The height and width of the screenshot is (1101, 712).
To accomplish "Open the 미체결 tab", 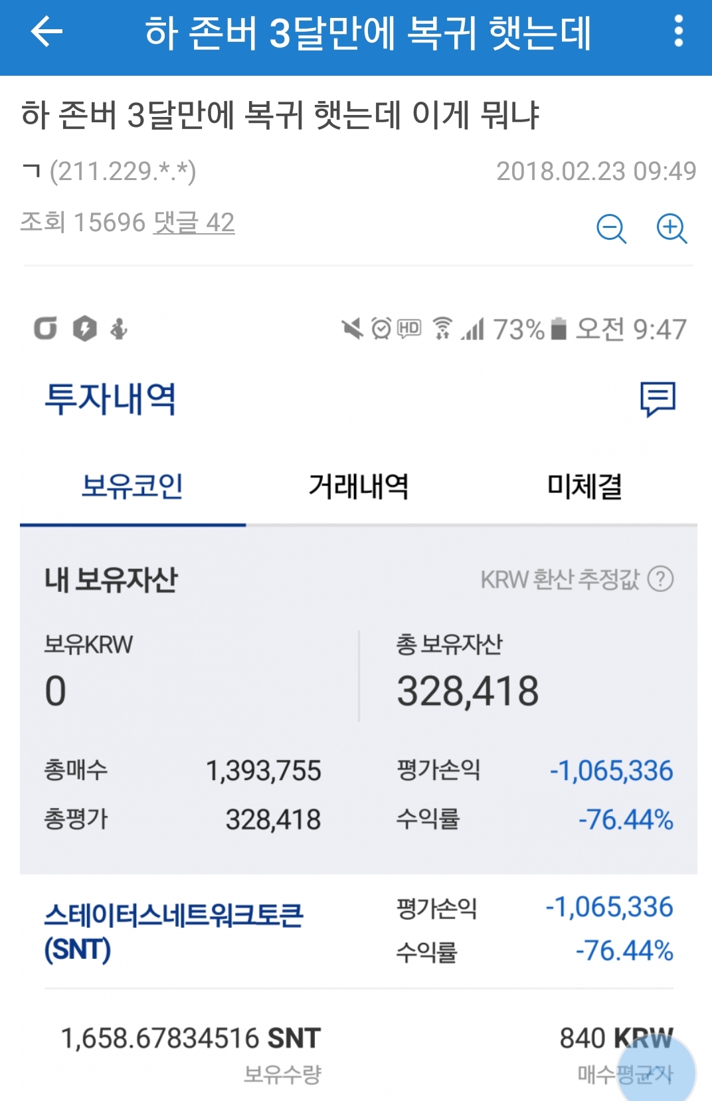I will [584, 486].
